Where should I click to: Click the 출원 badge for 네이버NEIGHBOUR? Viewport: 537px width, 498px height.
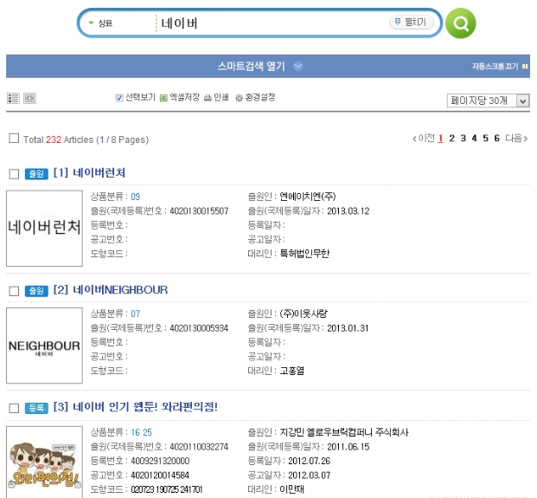coord(36,291)
